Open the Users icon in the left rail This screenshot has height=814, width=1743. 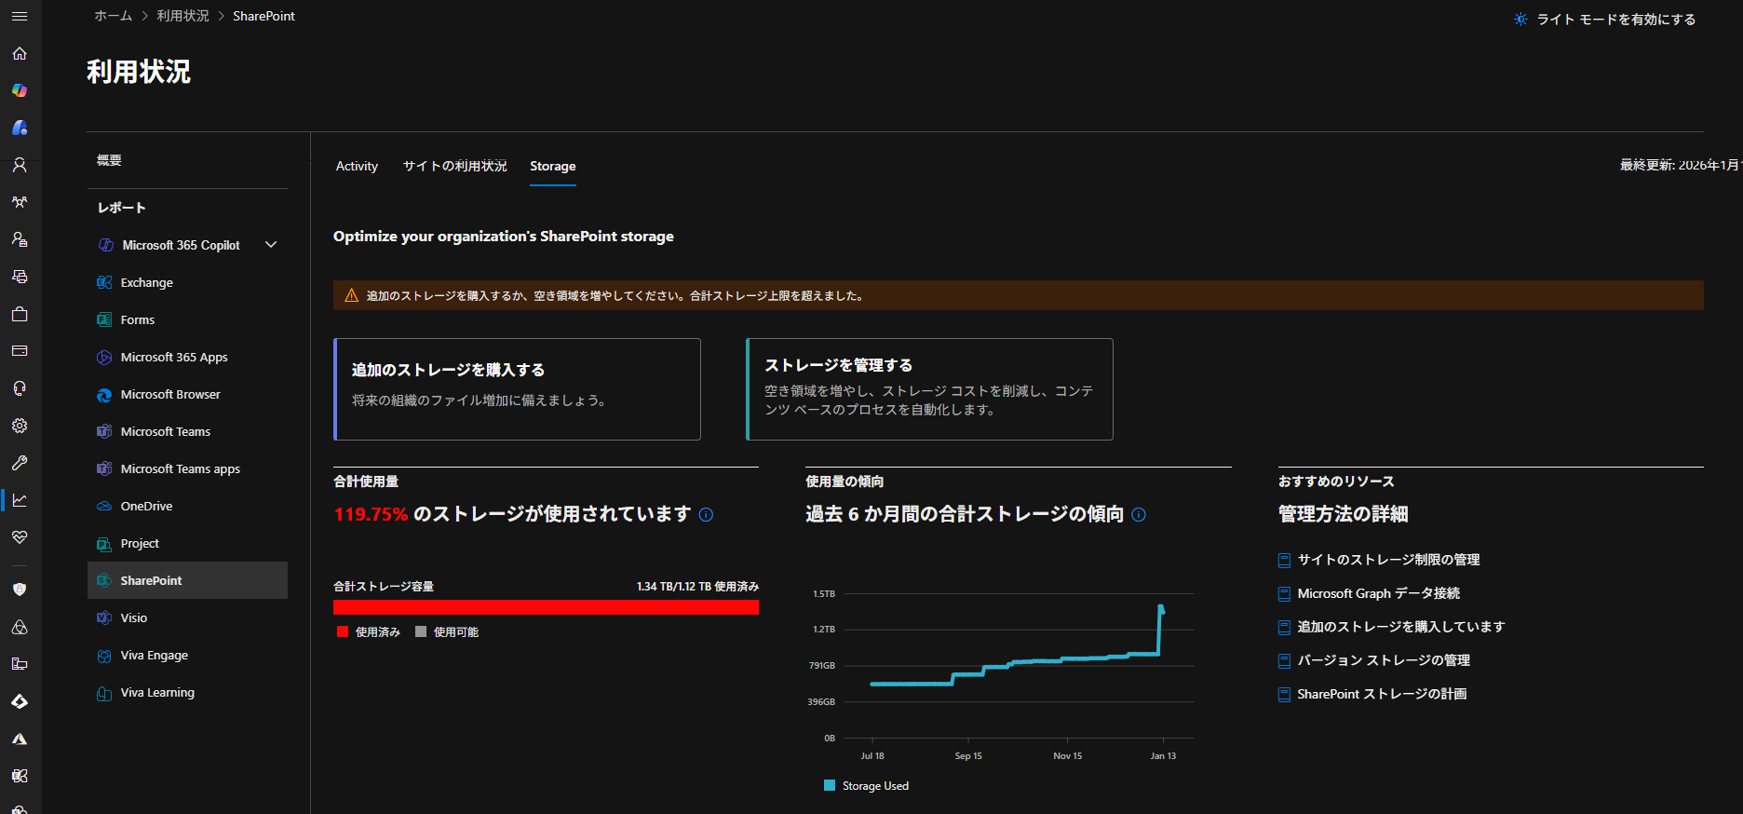[20, 166]
